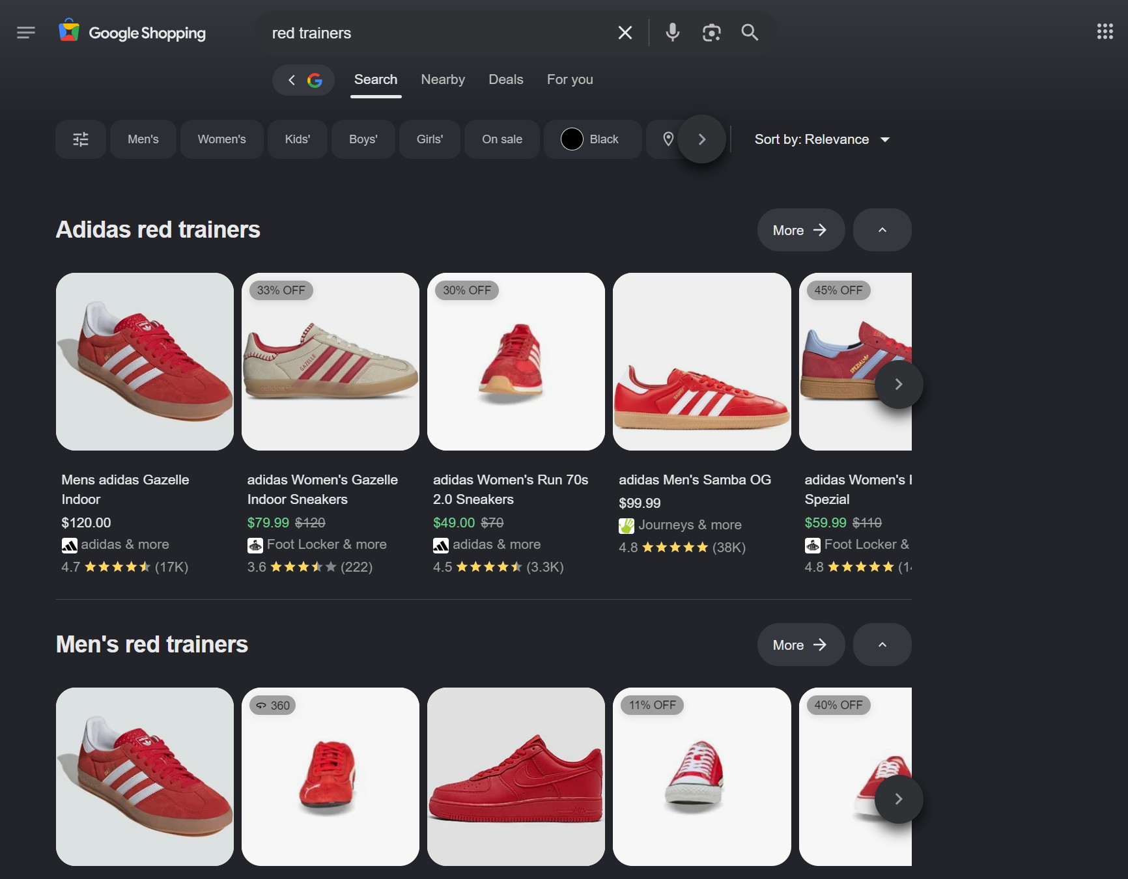Toggle the Men's filter chip
Image resolution: width=1128 pixels, height=879 pixels.
coord(143,139)
